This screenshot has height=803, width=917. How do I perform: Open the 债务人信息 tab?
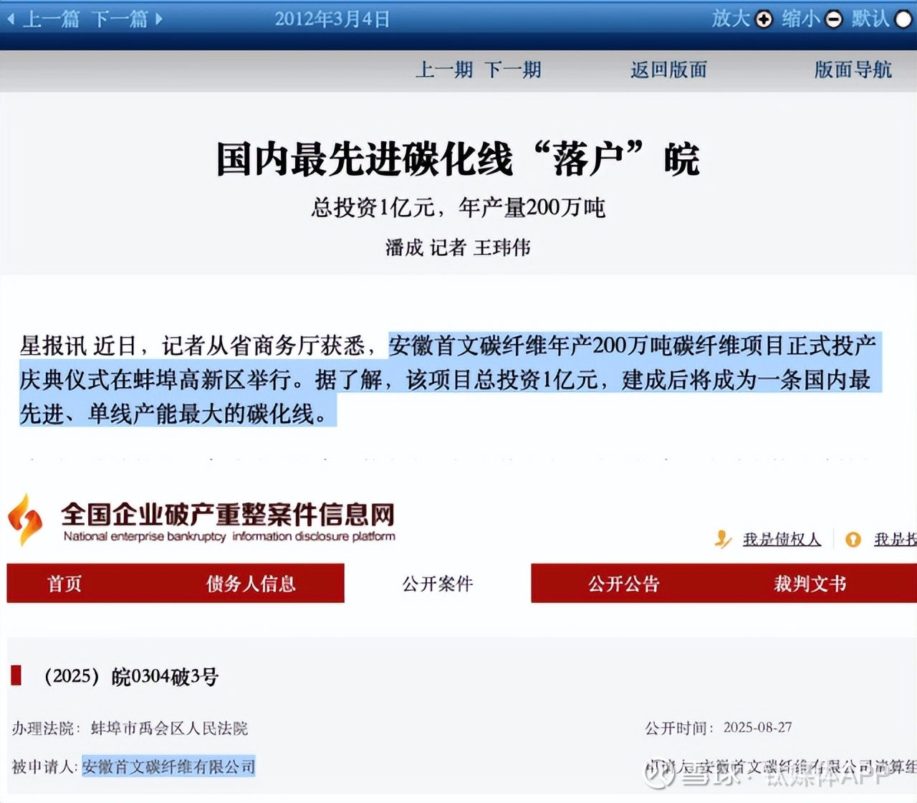251,584
